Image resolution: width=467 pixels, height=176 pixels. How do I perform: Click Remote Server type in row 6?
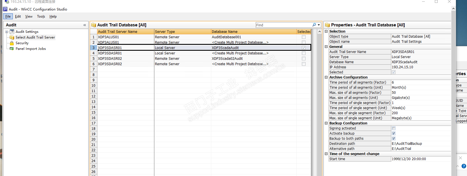click(x=183, y=64)
